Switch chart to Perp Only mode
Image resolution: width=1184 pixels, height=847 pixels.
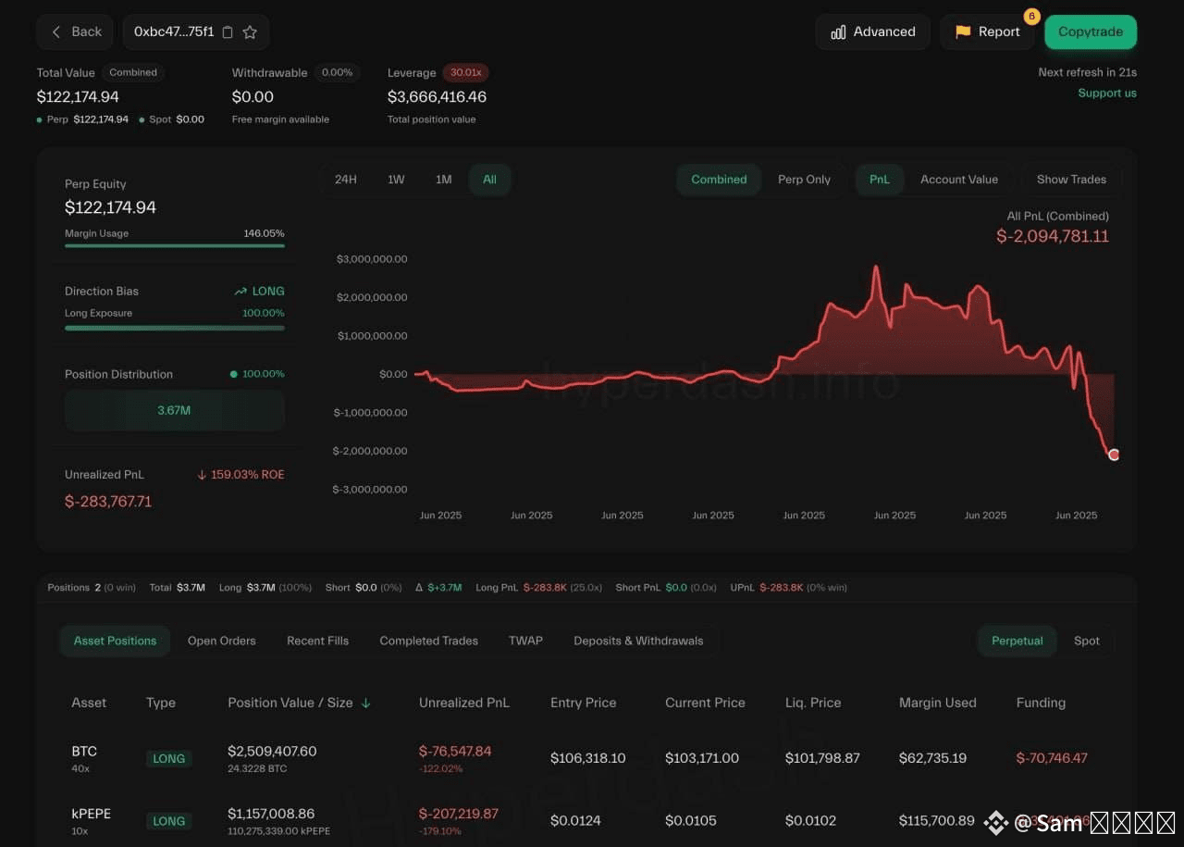pyautogui.click(x=804, y=180)
